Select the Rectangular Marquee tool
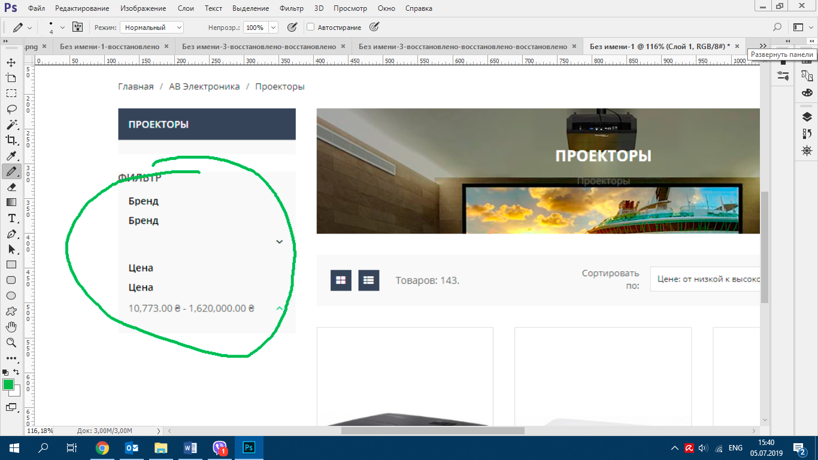Screen dimensions: 818x460 [11, 93]
